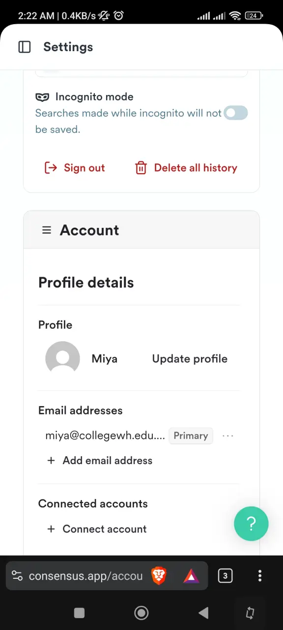Open the email options three-dot menu
The height and width of the screenshot is (630, 283).
tap(227, 436)
